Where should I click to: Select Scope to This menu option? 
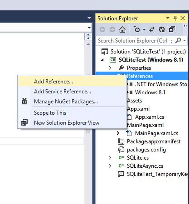pyautogui.click(x=50, y=113)
